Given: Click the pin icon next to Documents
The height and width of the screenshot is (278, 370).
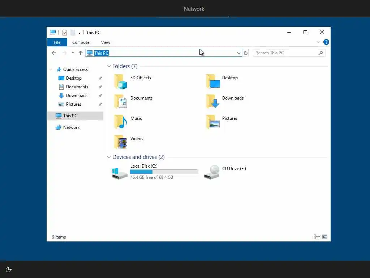Looking at the screenshot, I should [100, 87].
